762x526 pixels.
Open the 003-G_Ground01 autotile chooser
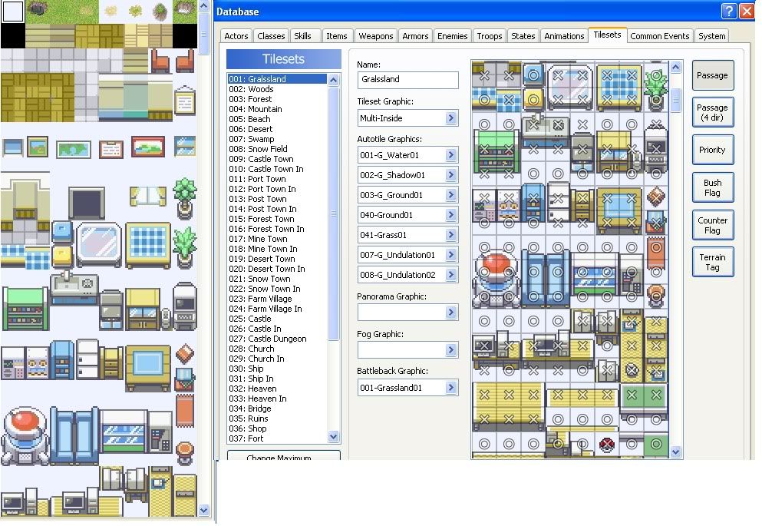pos(451,195)
